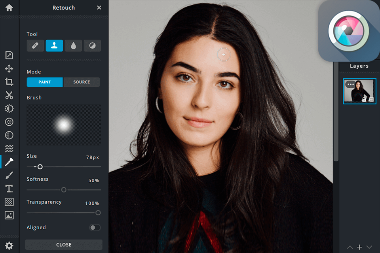The image size is (380, 253).
Task: Select the portrait layer thumbnail
Action: tap(360, 91)
